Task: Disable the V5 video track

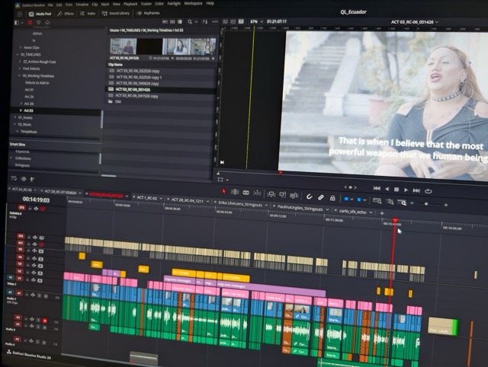Action: pyautogui.click(x=40, y=251)
